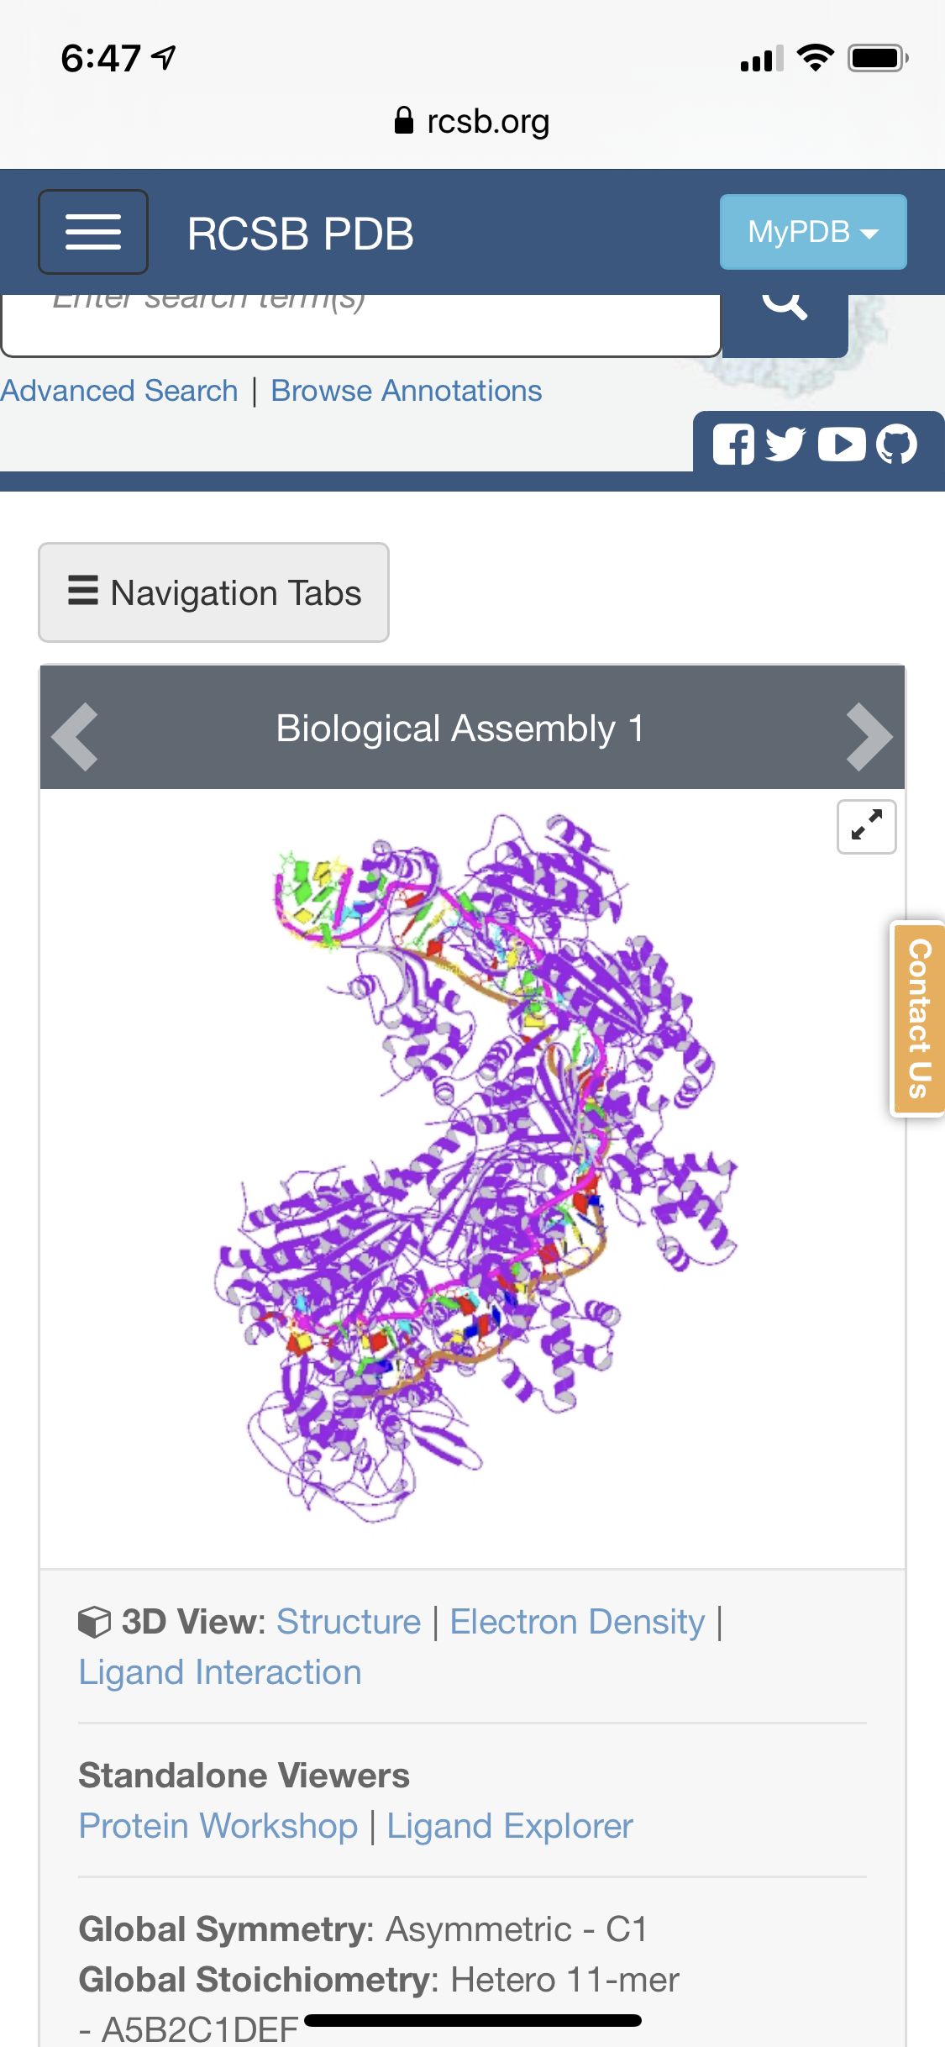Show next assembly image arrow

tap(869, 737)
